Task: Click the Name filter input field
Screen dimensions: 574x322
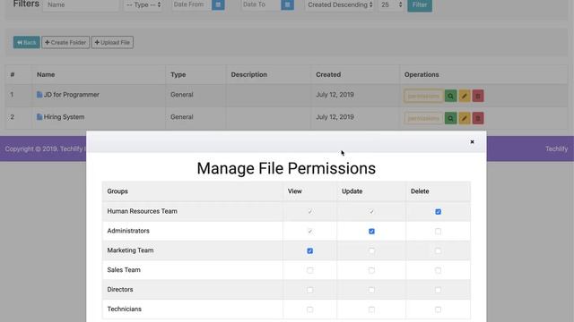Action: 81,4
